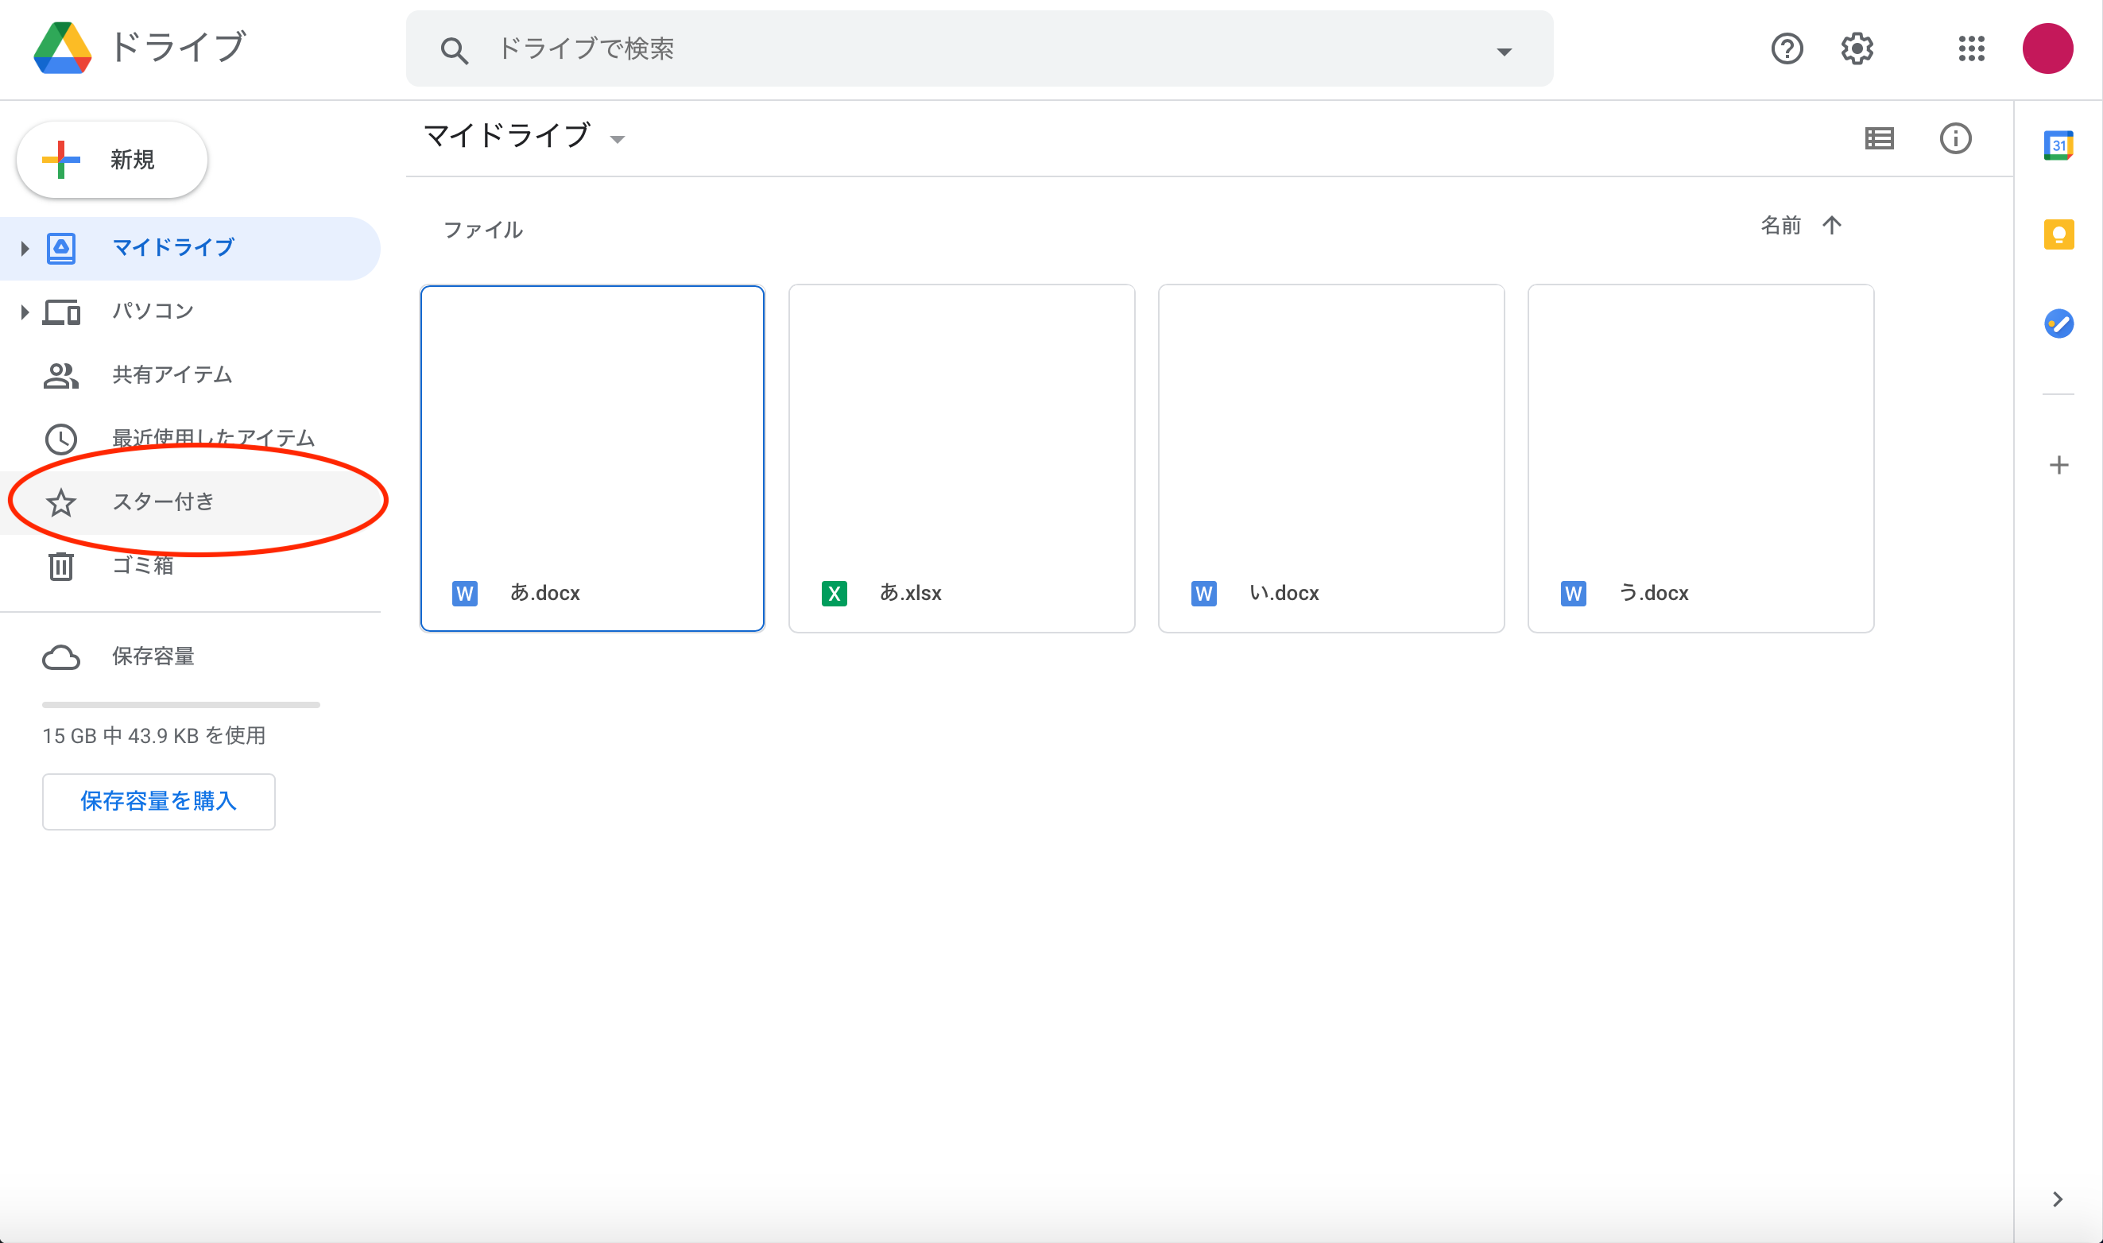Open Google Calendar side panel icon
Screen dimensions: 2103x1243
pos(2058,145)
